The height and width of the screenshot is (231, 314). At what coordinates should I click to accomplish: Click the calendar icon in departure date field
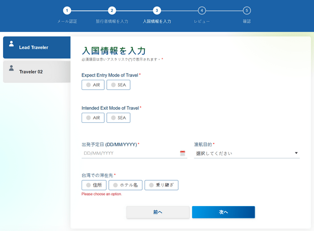182,153
